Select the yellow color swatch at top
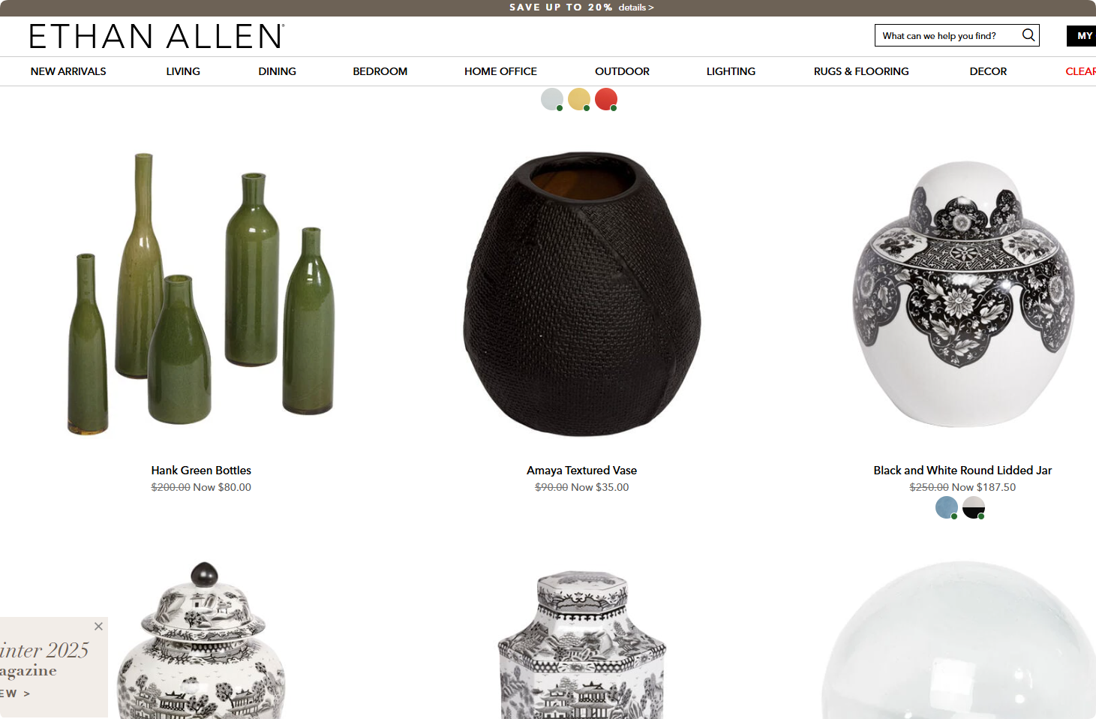 pos(579,99)
